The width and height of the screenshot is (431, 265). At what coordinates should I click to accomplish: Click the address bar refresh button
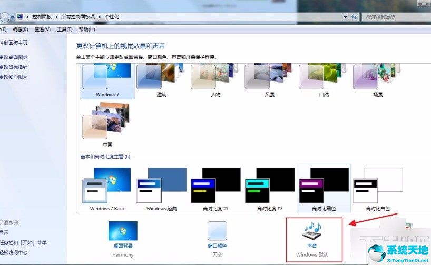click(x=354, y=17)
